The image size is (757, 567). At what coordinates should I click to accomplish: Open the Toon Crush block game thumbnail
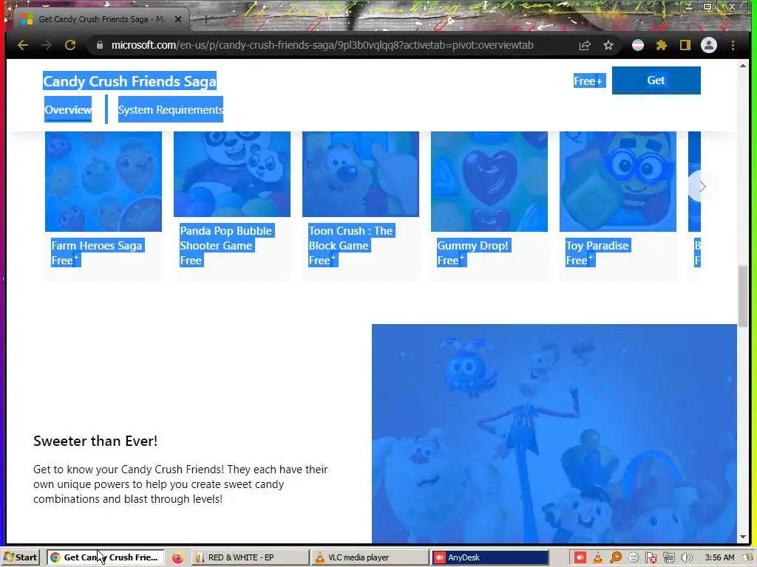point(361,174)
